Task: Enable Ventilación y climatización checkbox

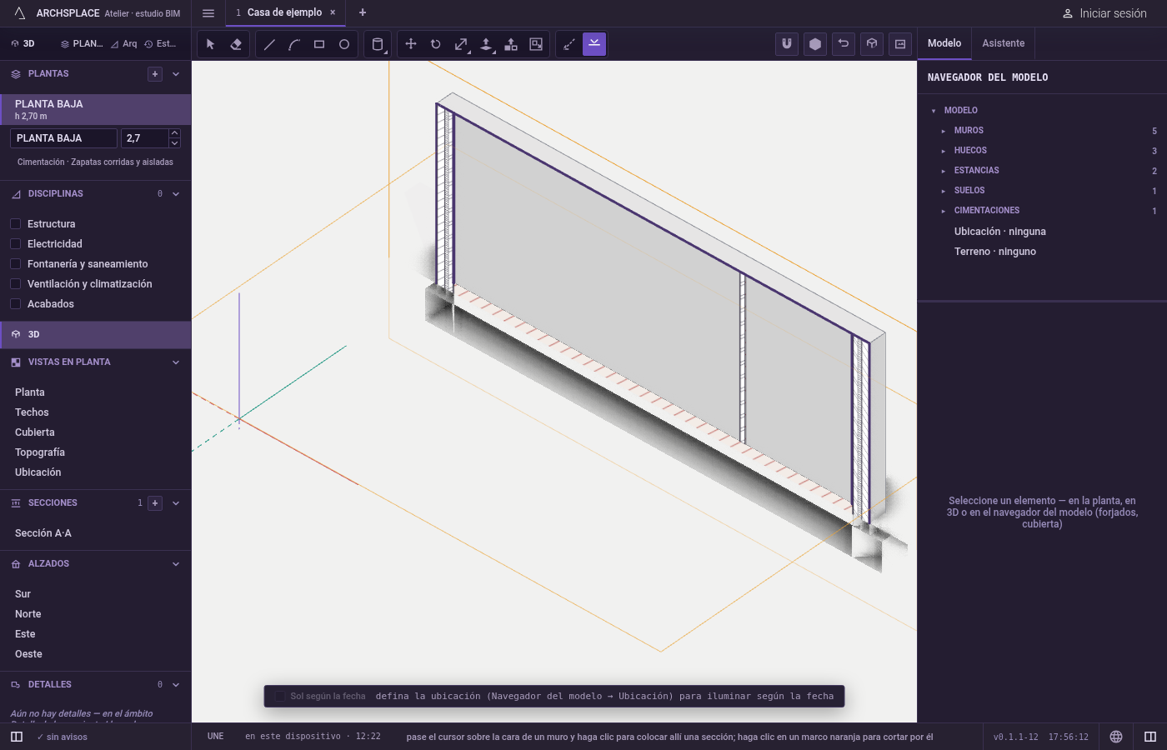Action: 15,284
